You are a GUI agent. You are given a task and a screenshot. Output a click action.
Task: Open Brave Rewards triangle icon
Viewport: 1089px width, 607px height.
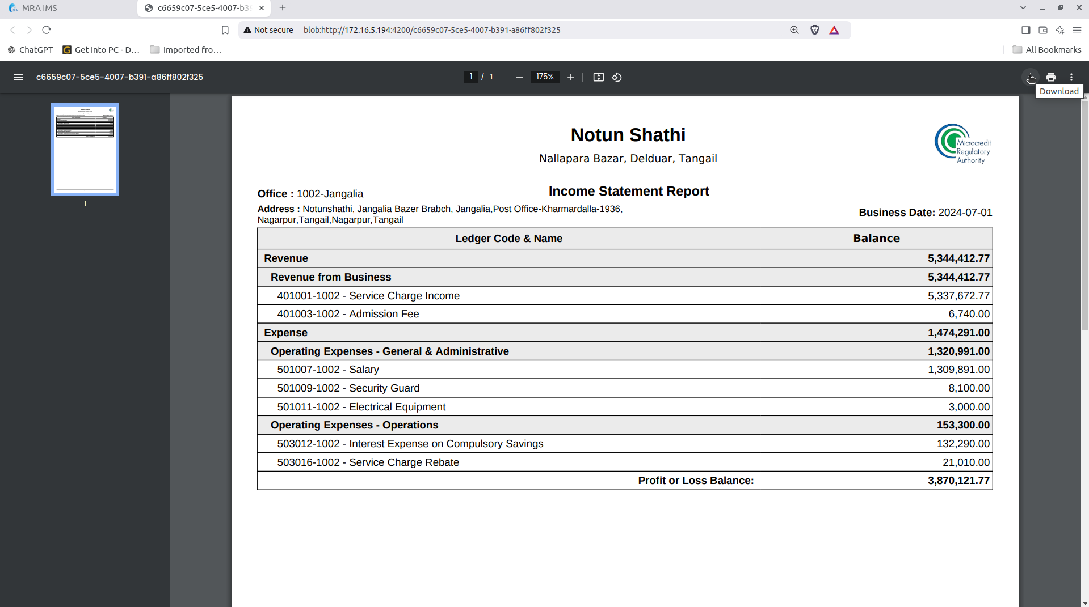tap(834, 30)
